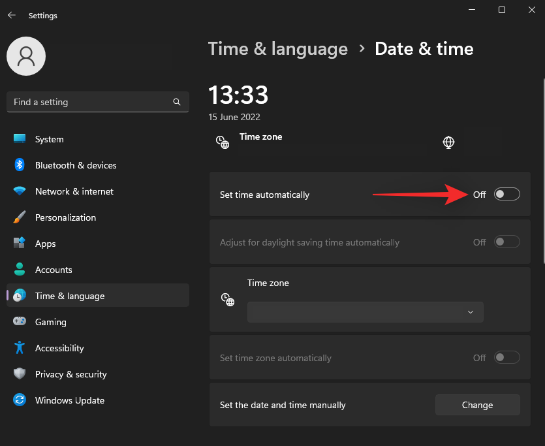Open Network & internet settings

(x=74, y=191)
